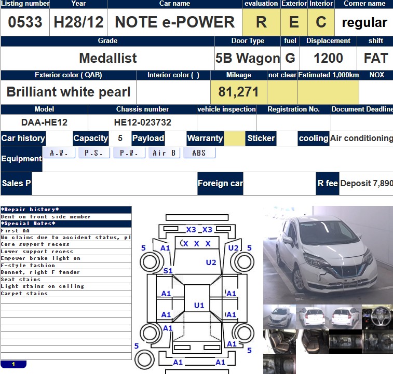The image size is (393, 374).
Task: Click the chassis number HE12-023732
Action: pos(142,122)
